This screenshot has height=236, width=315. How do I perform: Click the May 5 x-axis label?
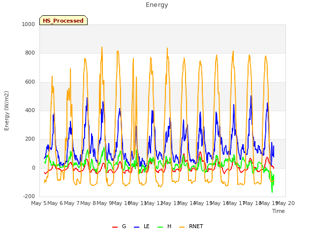pyautogui.click(x=39, y=203)
